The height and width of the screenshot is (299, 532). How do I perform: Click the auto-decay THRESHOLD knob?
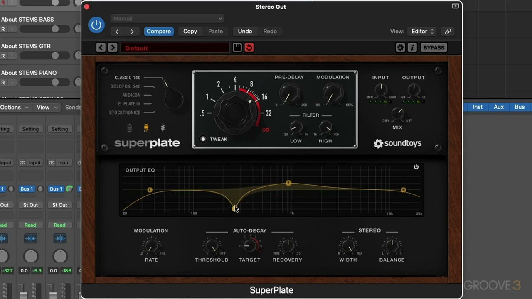click(212, 246)
